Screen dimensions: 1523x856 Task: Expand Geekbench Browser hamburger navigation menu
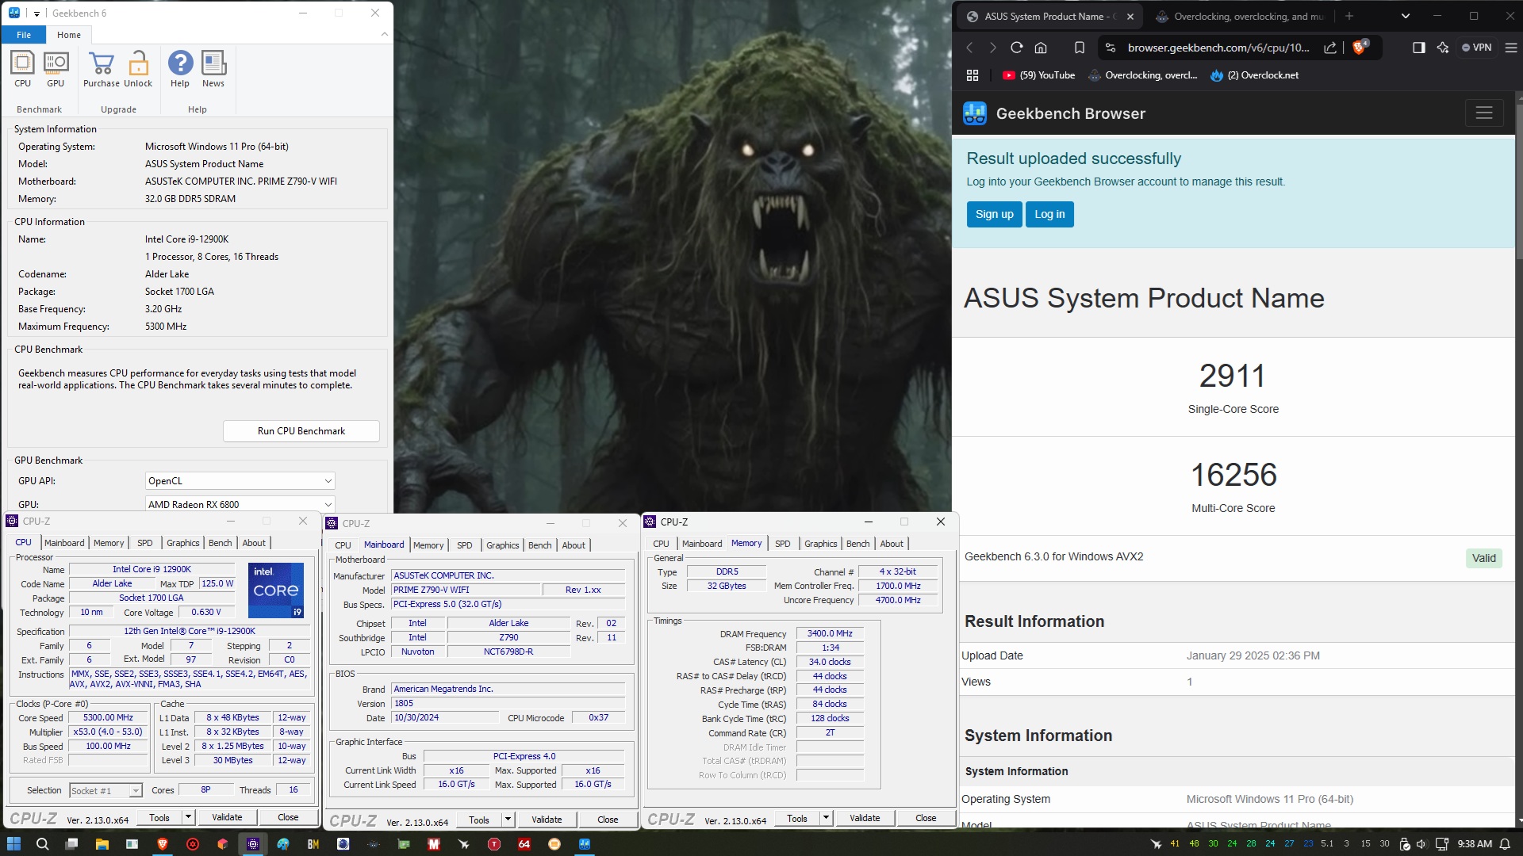[x=1484, y=113]
